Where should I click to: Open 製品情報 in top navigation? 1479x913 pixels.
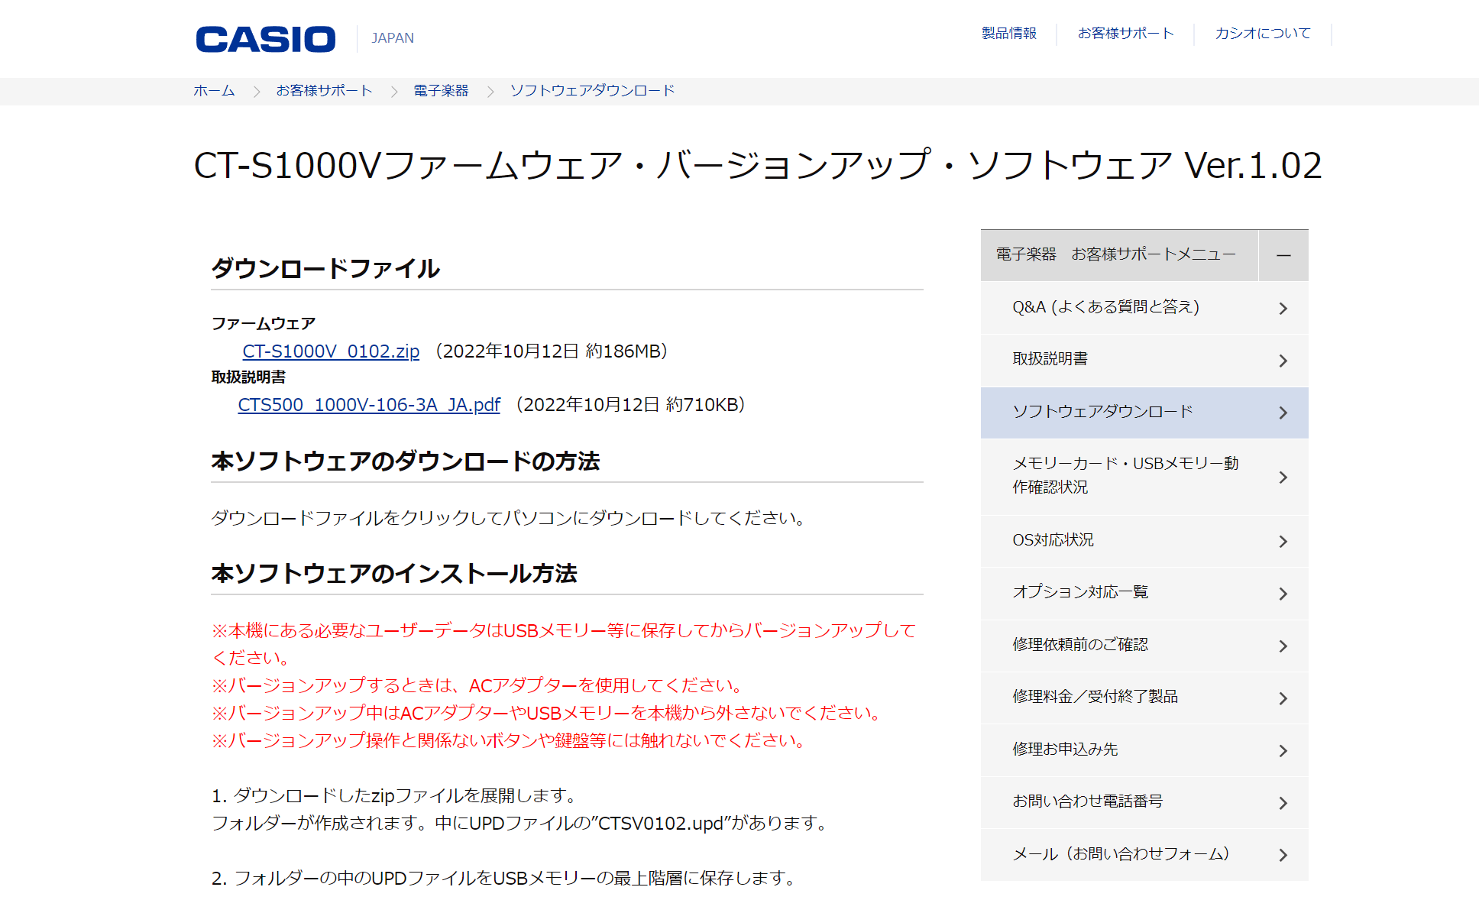pos(1008,34)
